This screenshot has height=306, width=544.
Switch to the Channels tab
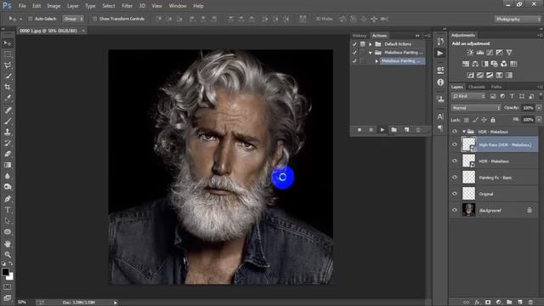(476, 87)
